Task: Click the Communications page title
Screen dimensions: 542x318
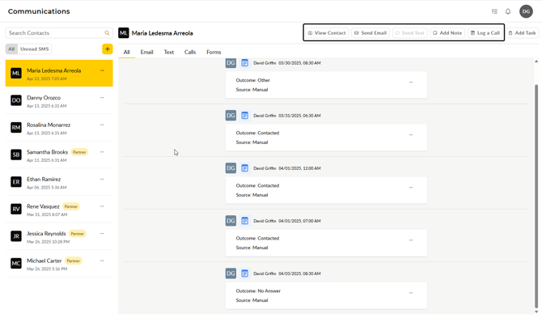Action: tap(39, 11)
